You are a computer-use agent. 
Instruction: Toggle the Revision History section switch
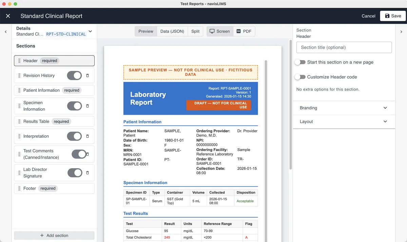(75, 75)
